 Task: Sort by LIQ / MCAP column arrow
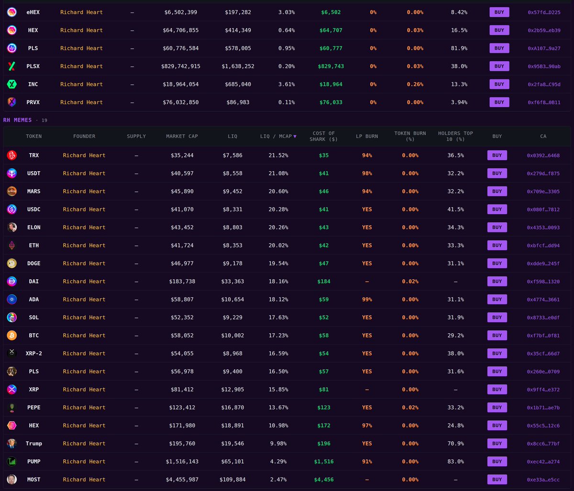point(295,136)
